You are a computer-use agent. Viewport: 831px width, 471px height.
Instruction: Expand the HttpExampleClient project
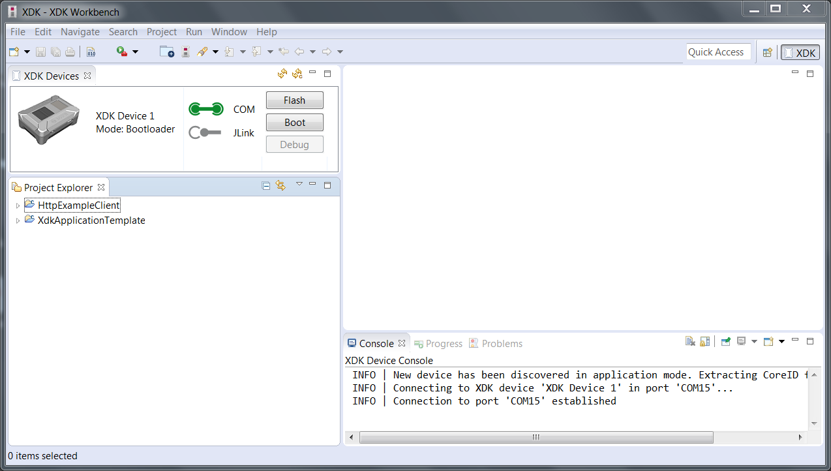point(18,205)
